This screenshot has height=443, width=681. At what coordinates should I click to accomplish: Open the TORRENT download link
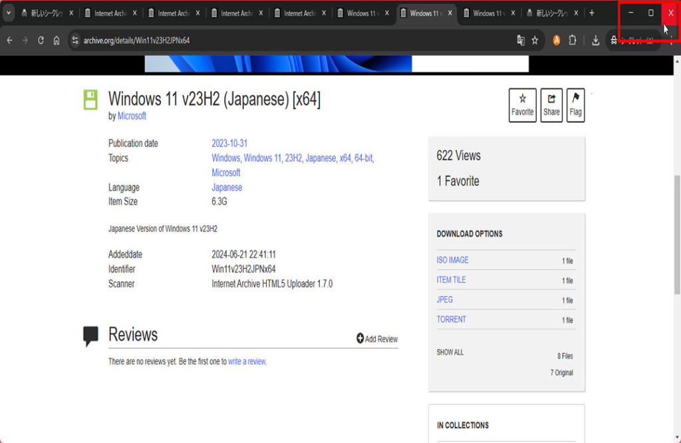[451, 319]
